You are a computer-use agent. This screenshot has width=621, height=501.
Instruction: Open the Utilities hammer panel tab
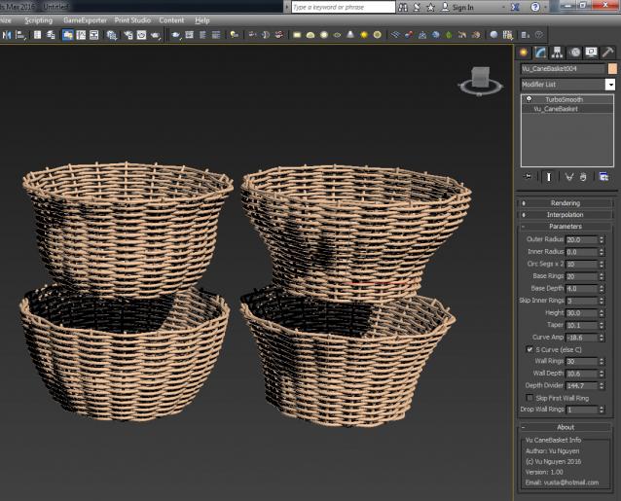pos(606,53)
